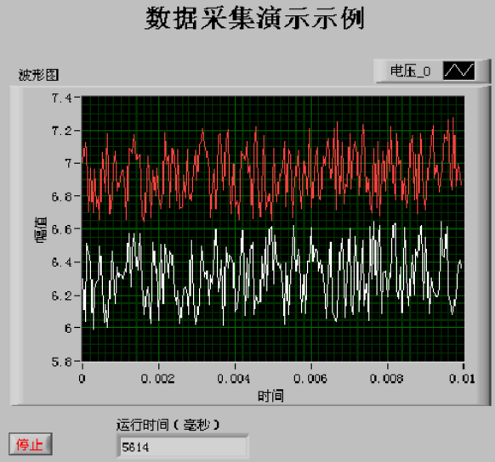The height and width of the screenshot is (462, 495).
Task: Click the 0.004 time axis label
Action: 234,379
